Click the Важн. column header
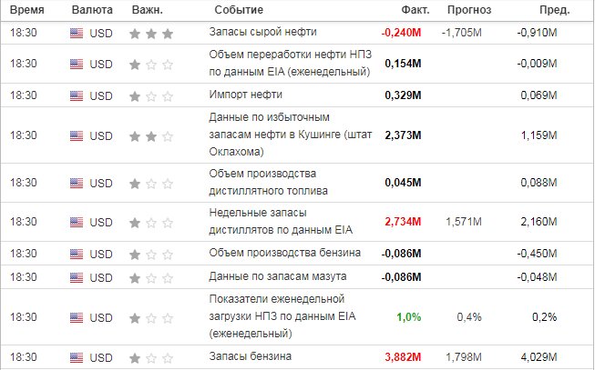This screenshot has height=370, width=595. click(x=148, y=10)
